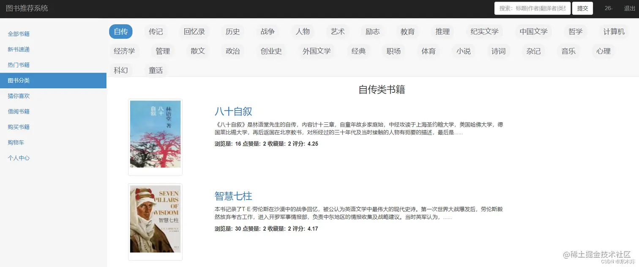Viewport: 639px width, 267px height.
Task: Click the 提交 search button
Action: click(582, 8)
